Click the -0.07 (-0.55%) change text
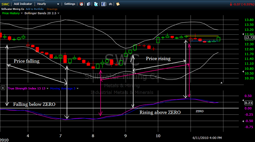255x142 pixels. pos(243,4)
